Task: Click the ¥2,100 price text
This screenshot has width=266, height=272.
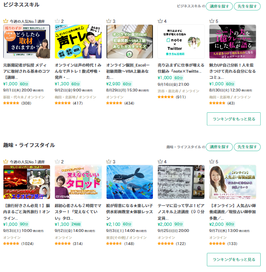Action: click(x=113, y=224)
